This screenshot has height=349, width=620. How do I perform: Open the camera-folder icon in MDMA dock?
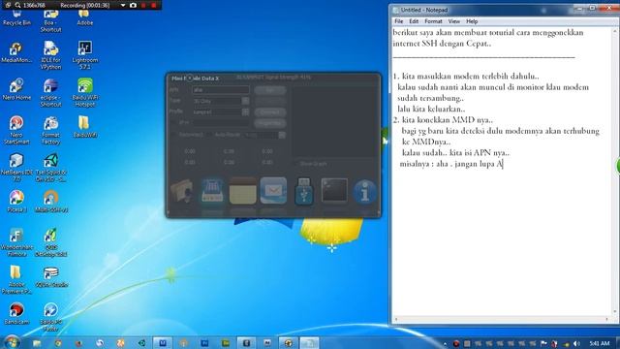click(182, 192)
